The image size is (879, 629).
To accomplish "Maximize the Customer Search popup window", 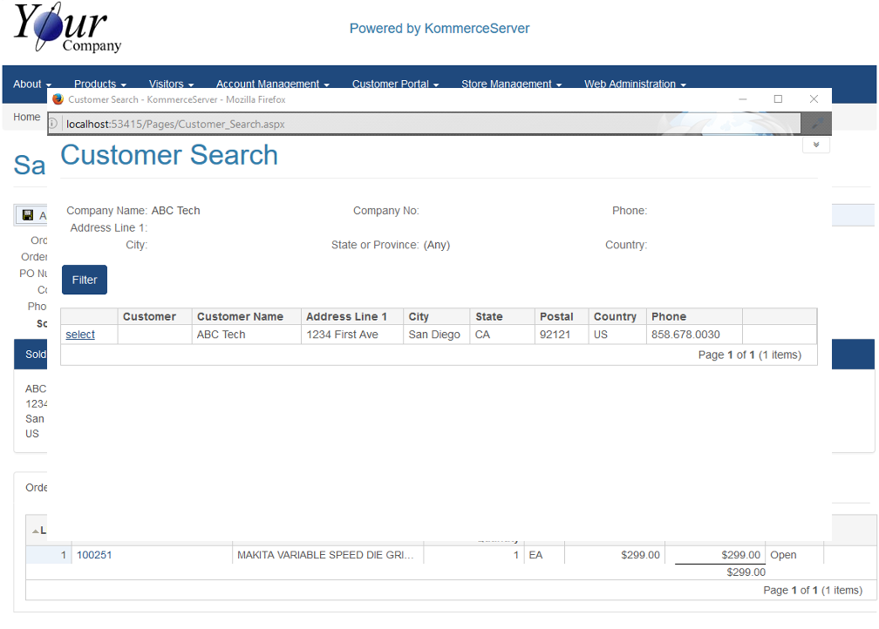I will (x=778, y=99).
